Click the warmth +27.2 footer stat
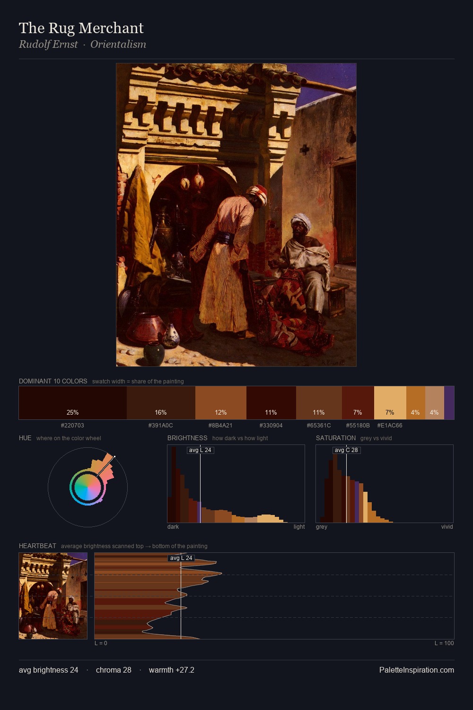 point(172,670)
